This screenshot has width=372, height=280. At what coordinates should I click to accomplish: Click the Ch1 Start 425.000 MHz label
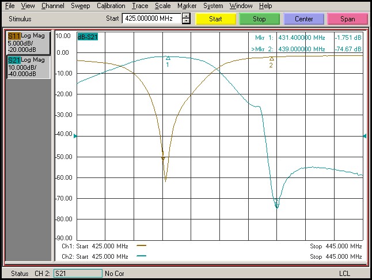tap(95, 247)
